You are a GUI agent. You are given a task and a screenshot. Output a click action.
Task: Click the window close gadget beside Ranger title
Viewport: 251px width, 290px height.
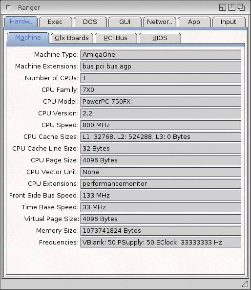click(8, 7)
